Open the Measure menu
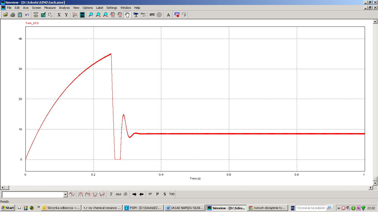 point(50,8)
